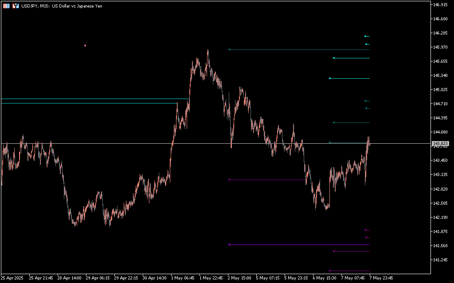Screen dimensions: 454x283
Task: Select the 145.025 price scale label
Action: (x=440, y=90)
